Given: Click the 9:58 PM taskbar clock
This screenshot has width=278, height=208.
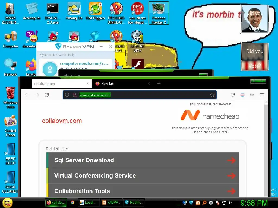Looking at the screenshot, I should pyautogui.click(x=254, y=203).
